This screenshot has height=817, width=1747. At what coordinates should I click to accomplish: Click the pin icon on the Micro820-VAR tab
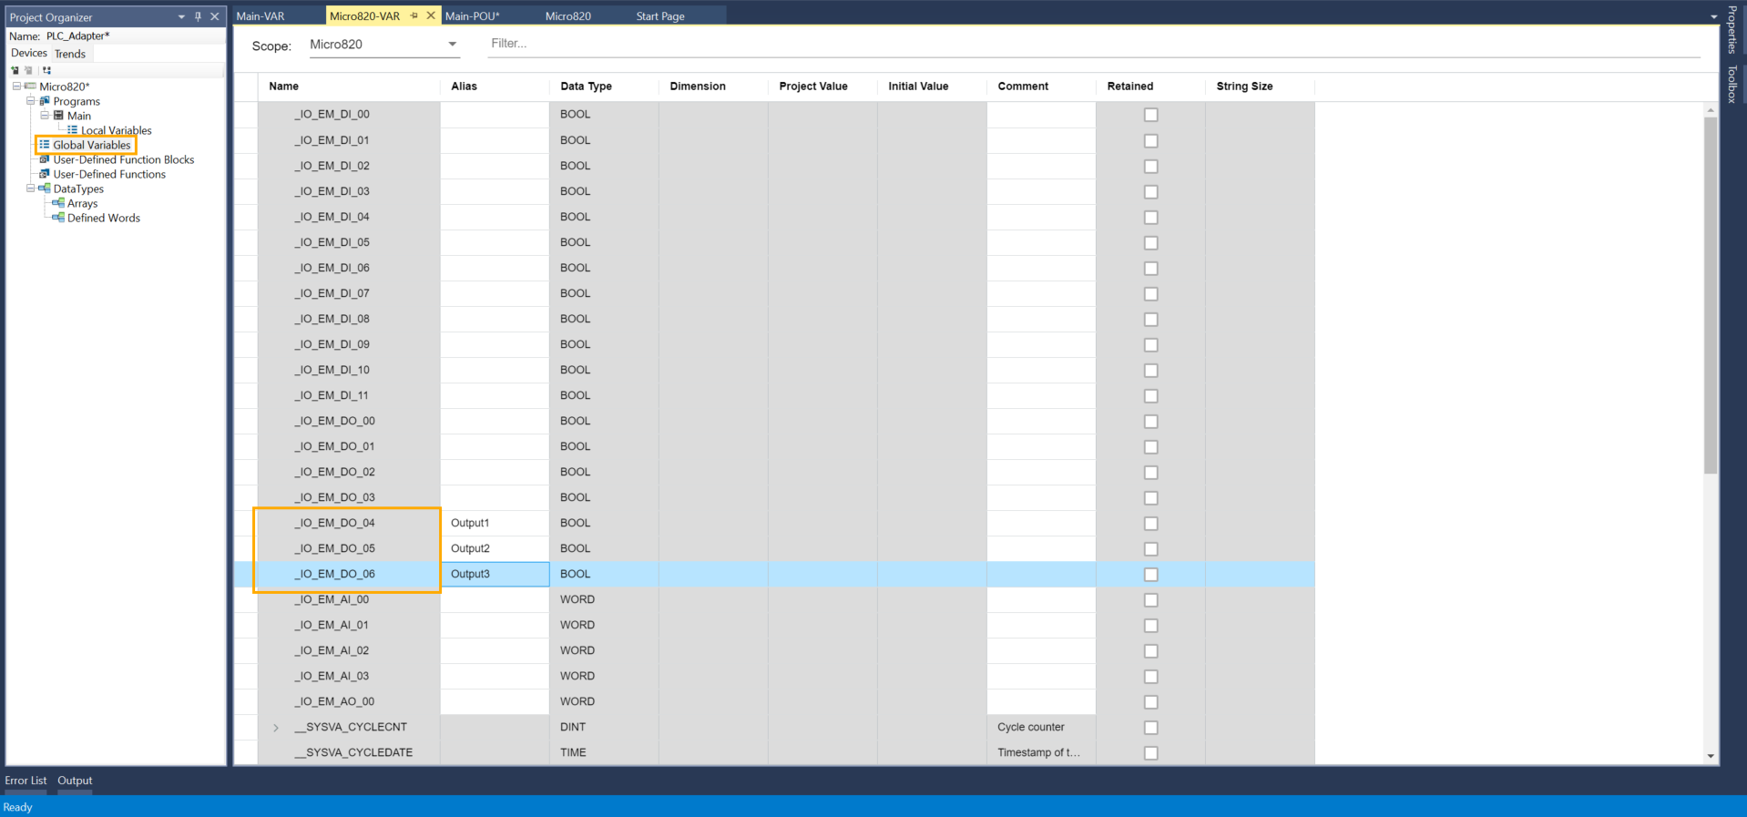click(x=414, y=15)
